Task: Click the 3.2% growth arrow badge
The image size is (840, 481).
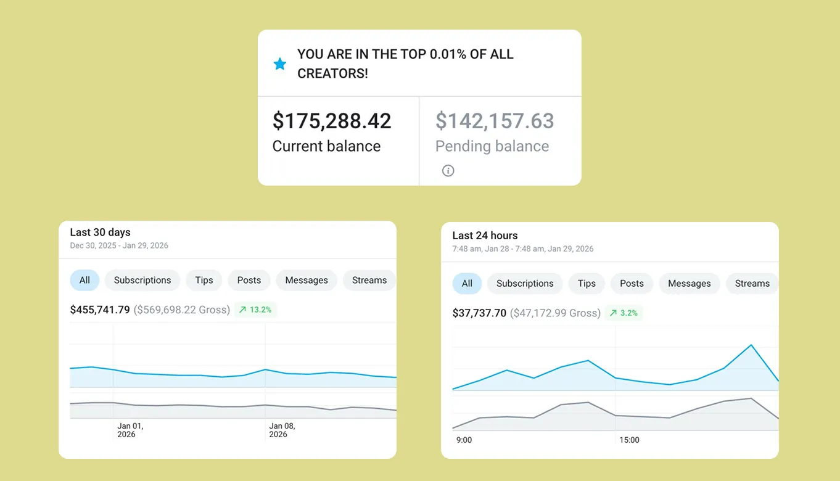Action: click(624, 313)
